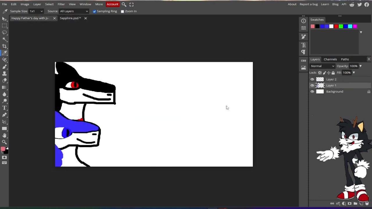This screenshot has height=209, width=372.
Task: Open the Brush settings panel icon
Action: point(303,36)
